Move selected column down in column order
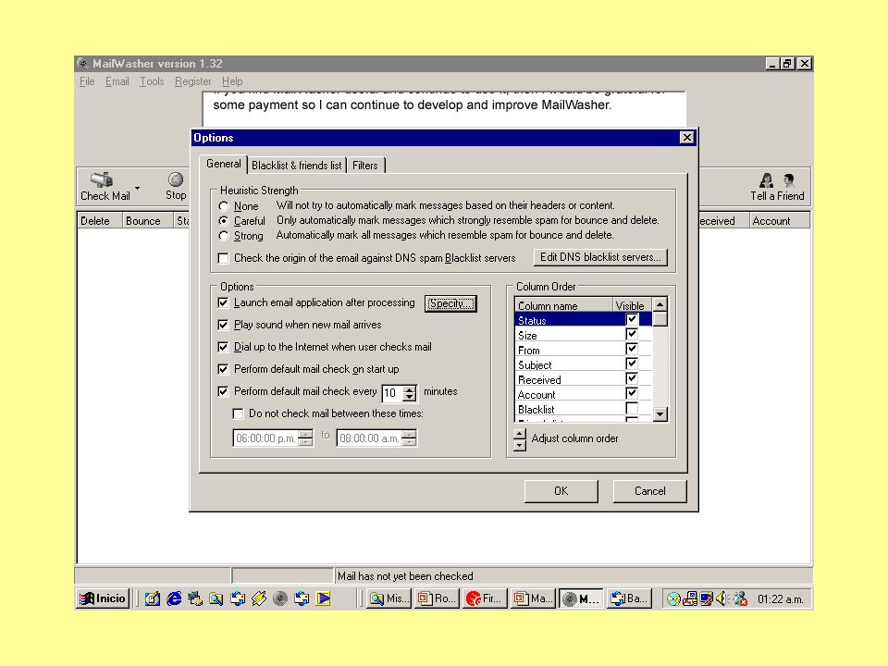Viewport: 888px width, 666px height. click(x=519, y=445)
